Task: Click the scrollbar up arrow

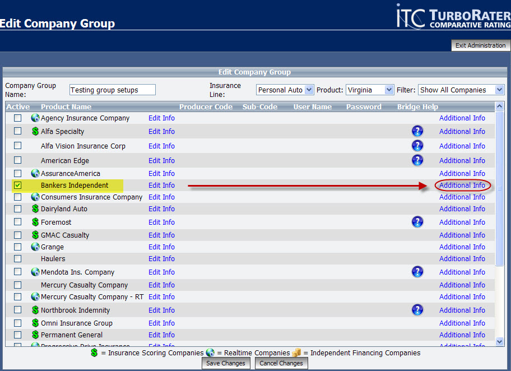Action: (499, 106)
